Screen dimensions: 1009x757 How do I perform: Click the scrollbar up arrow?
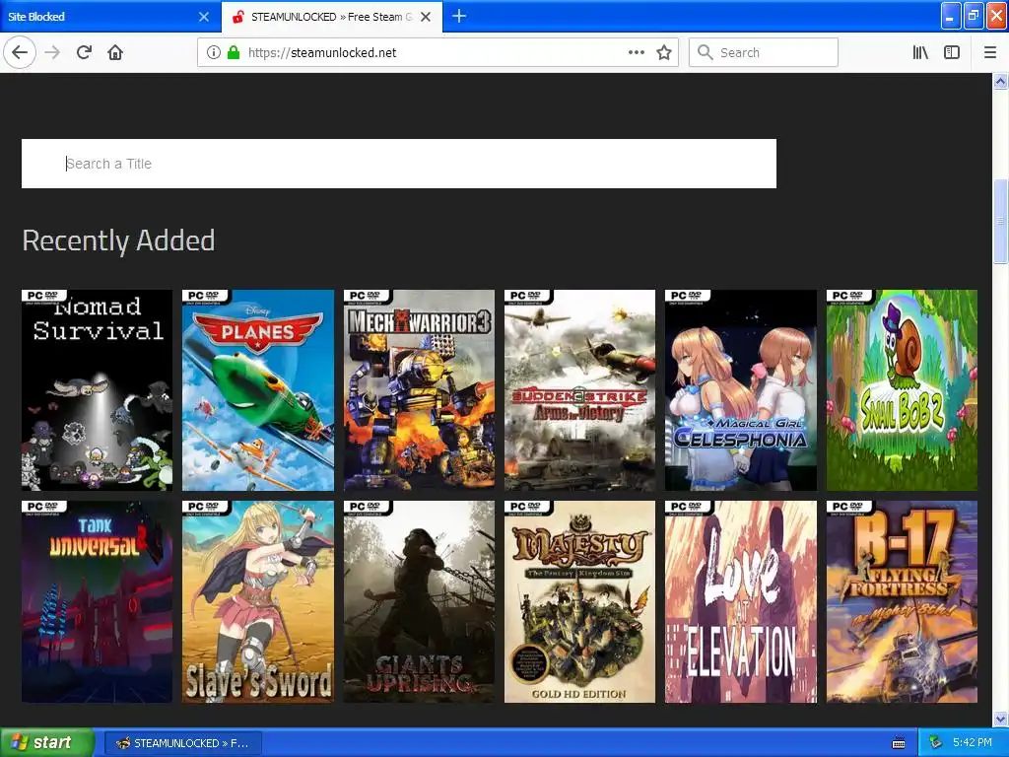[x=1001, y=81]
